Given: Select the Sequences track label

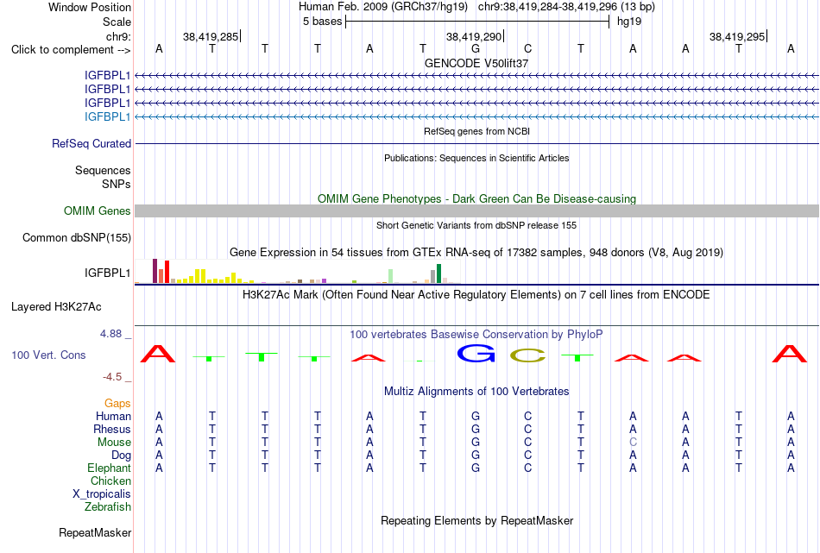Looking at the screenshot, I should [x=103, y=171].
